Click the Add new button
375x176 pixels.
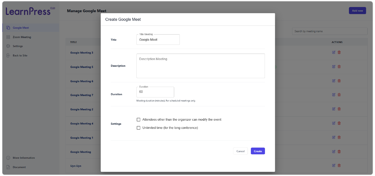coord(357,11)
